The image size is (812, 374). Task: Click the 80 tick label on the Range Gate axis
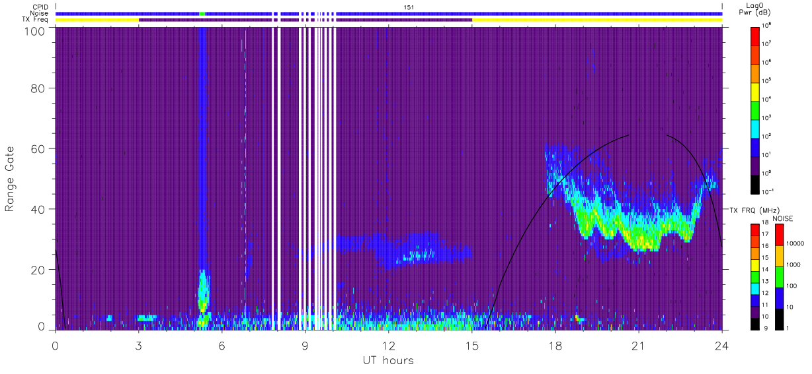tap(36, 88)
